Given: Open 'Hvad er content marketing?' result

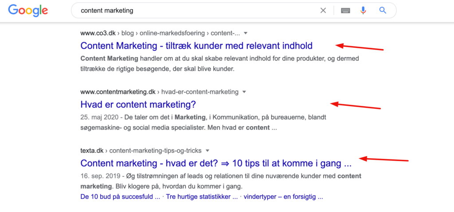Looking at the screenshot, I should [138, 104].
